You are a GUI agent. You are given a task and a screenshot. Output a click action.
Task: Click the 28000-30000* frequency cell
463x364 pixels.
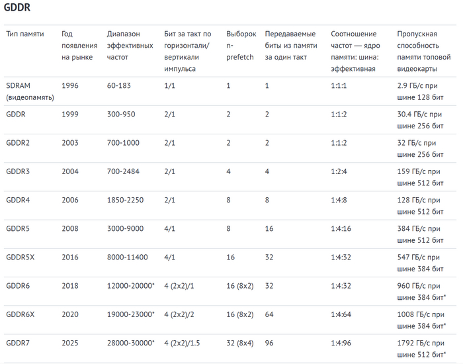[130, 343]
